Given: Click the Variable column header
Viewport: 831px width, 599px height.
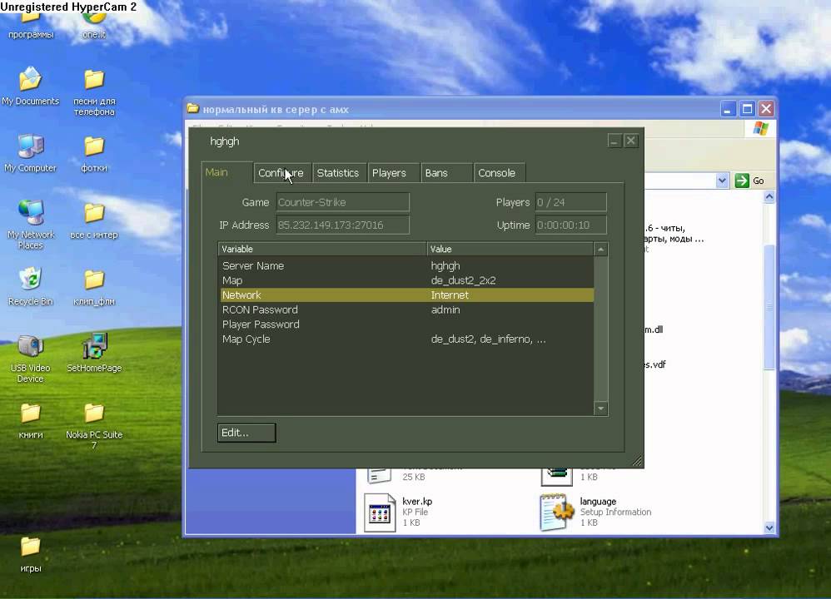Looking at the screenshot, I should tap(322, 249).
